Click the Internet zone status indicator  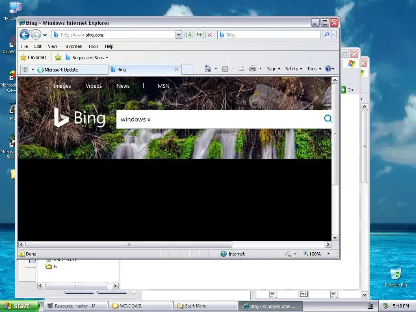[x=233, y=253]
